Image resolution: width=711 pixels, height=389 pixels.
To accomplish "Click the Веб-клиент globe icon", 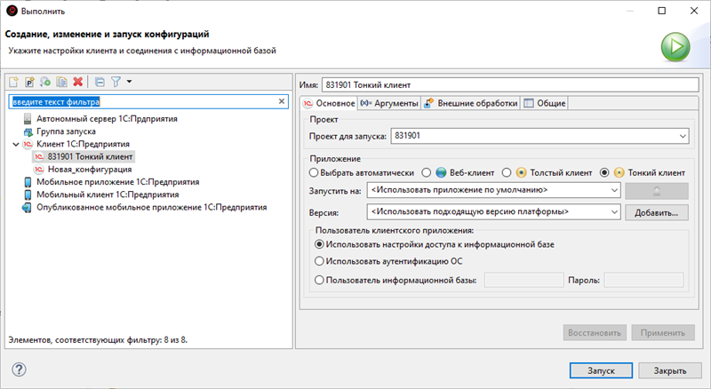I will [x=441, y=172].
